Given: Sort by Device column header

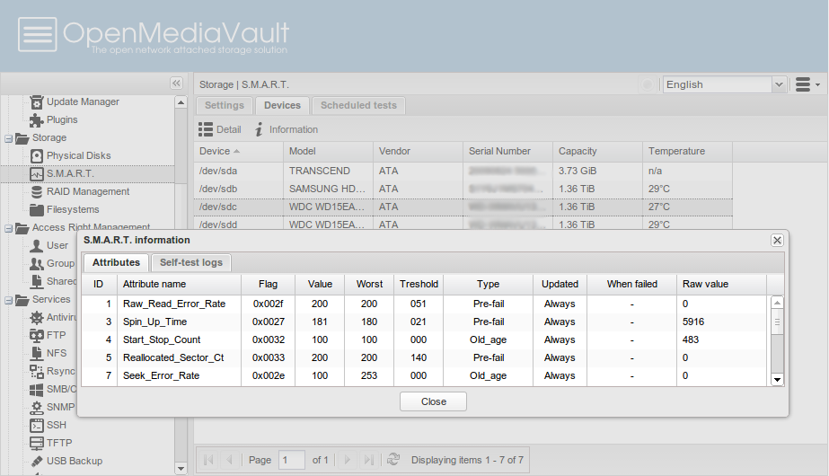Looking at the screenshot, I should 238,151.
